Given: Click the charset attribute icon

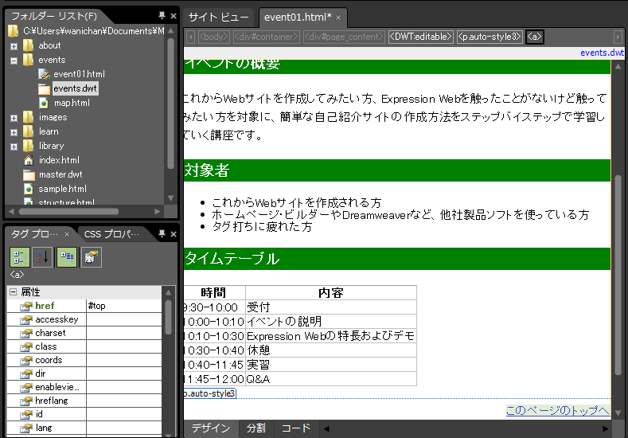Looking at the screenshot, I should tap(26, 334).
